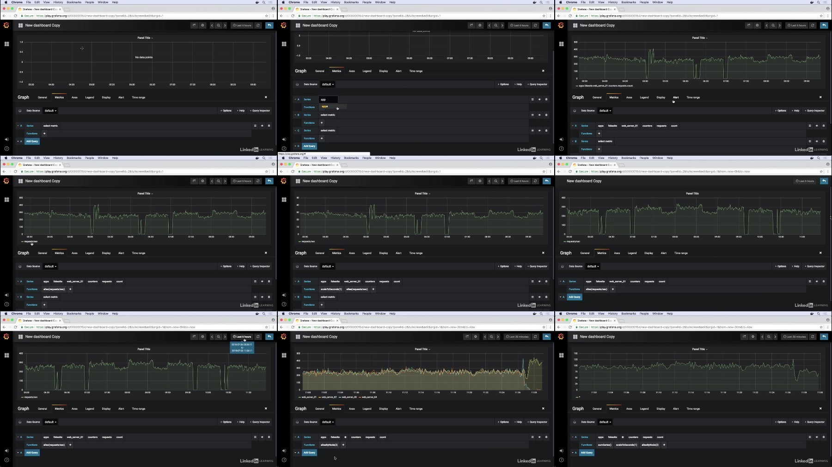Click help question icon in top-left sidebar
The image size is (832, 467).
(x=6, y=149)
